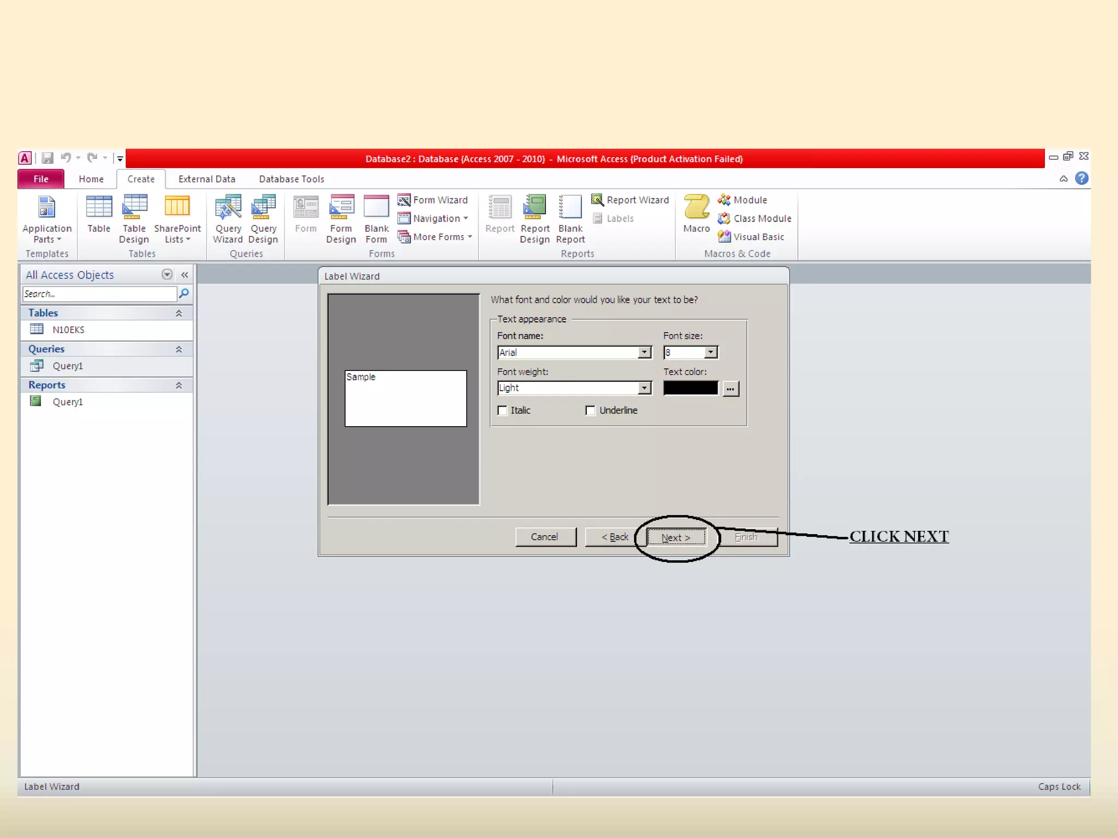Screen dimensions: 1118x838
Task: Switch to the External Data tab
Action: click(x=206, y=179)
